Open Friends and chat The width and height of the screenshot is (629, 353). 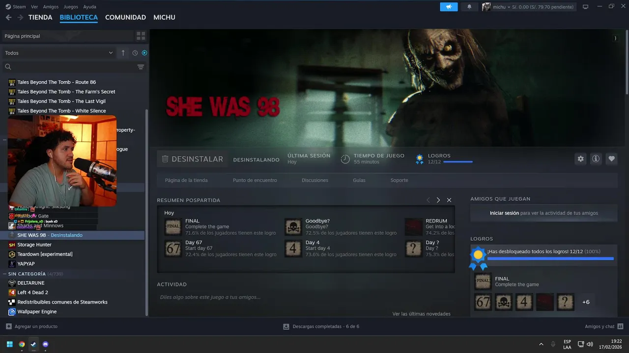pos(604,327)
